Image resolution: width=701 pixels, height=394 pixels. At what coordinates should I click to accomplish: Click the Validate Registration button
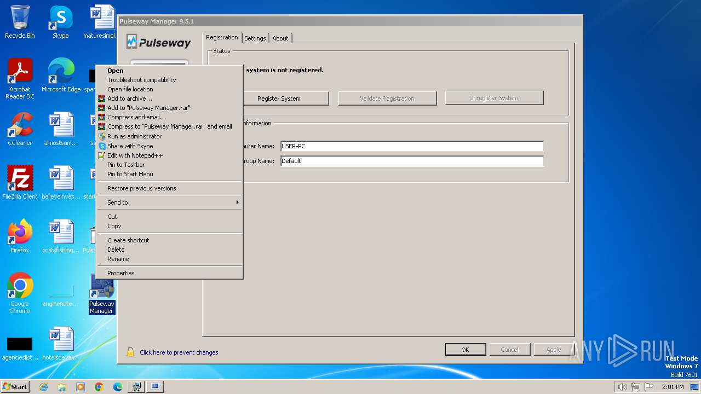387,99
